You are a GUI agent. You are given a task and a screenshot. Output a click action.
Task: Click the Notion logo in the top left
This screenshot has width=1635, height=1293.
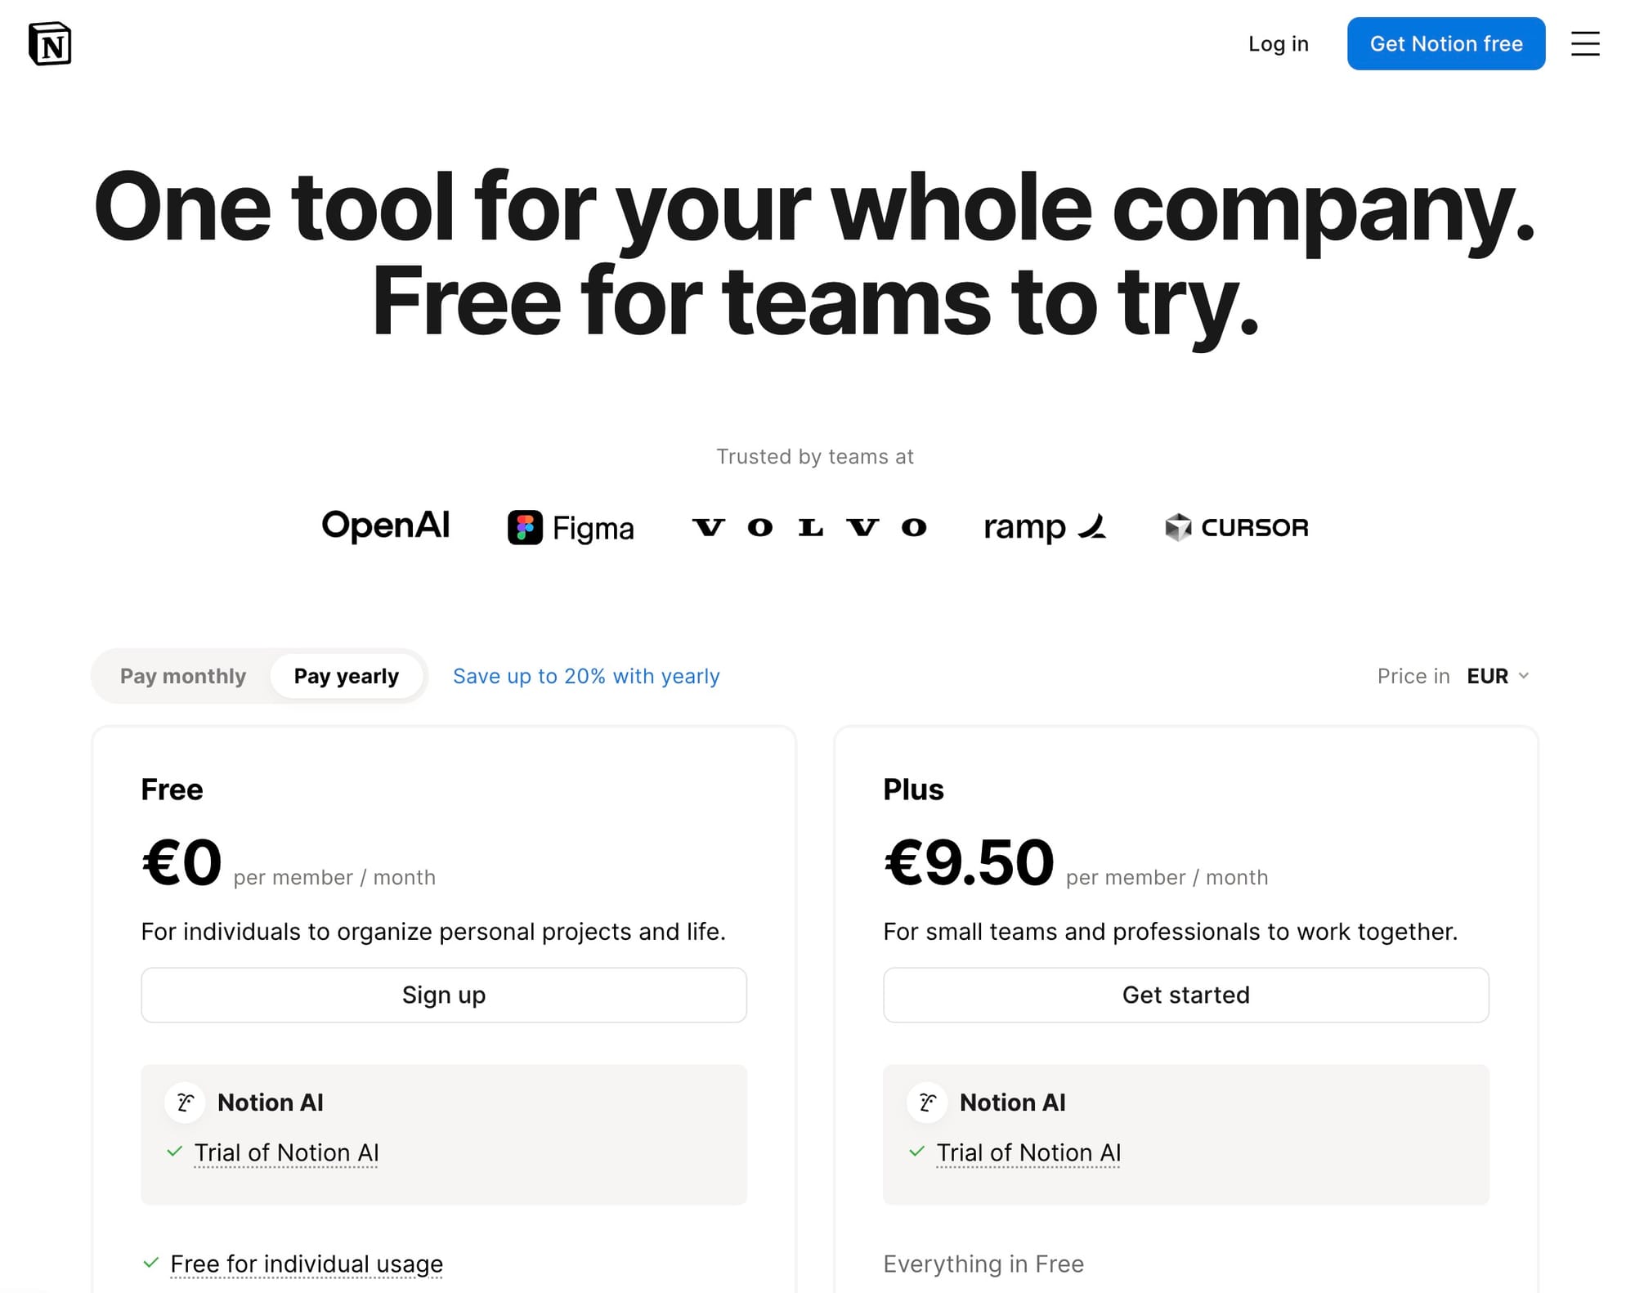pyautogui.click(x=51, y=43)
